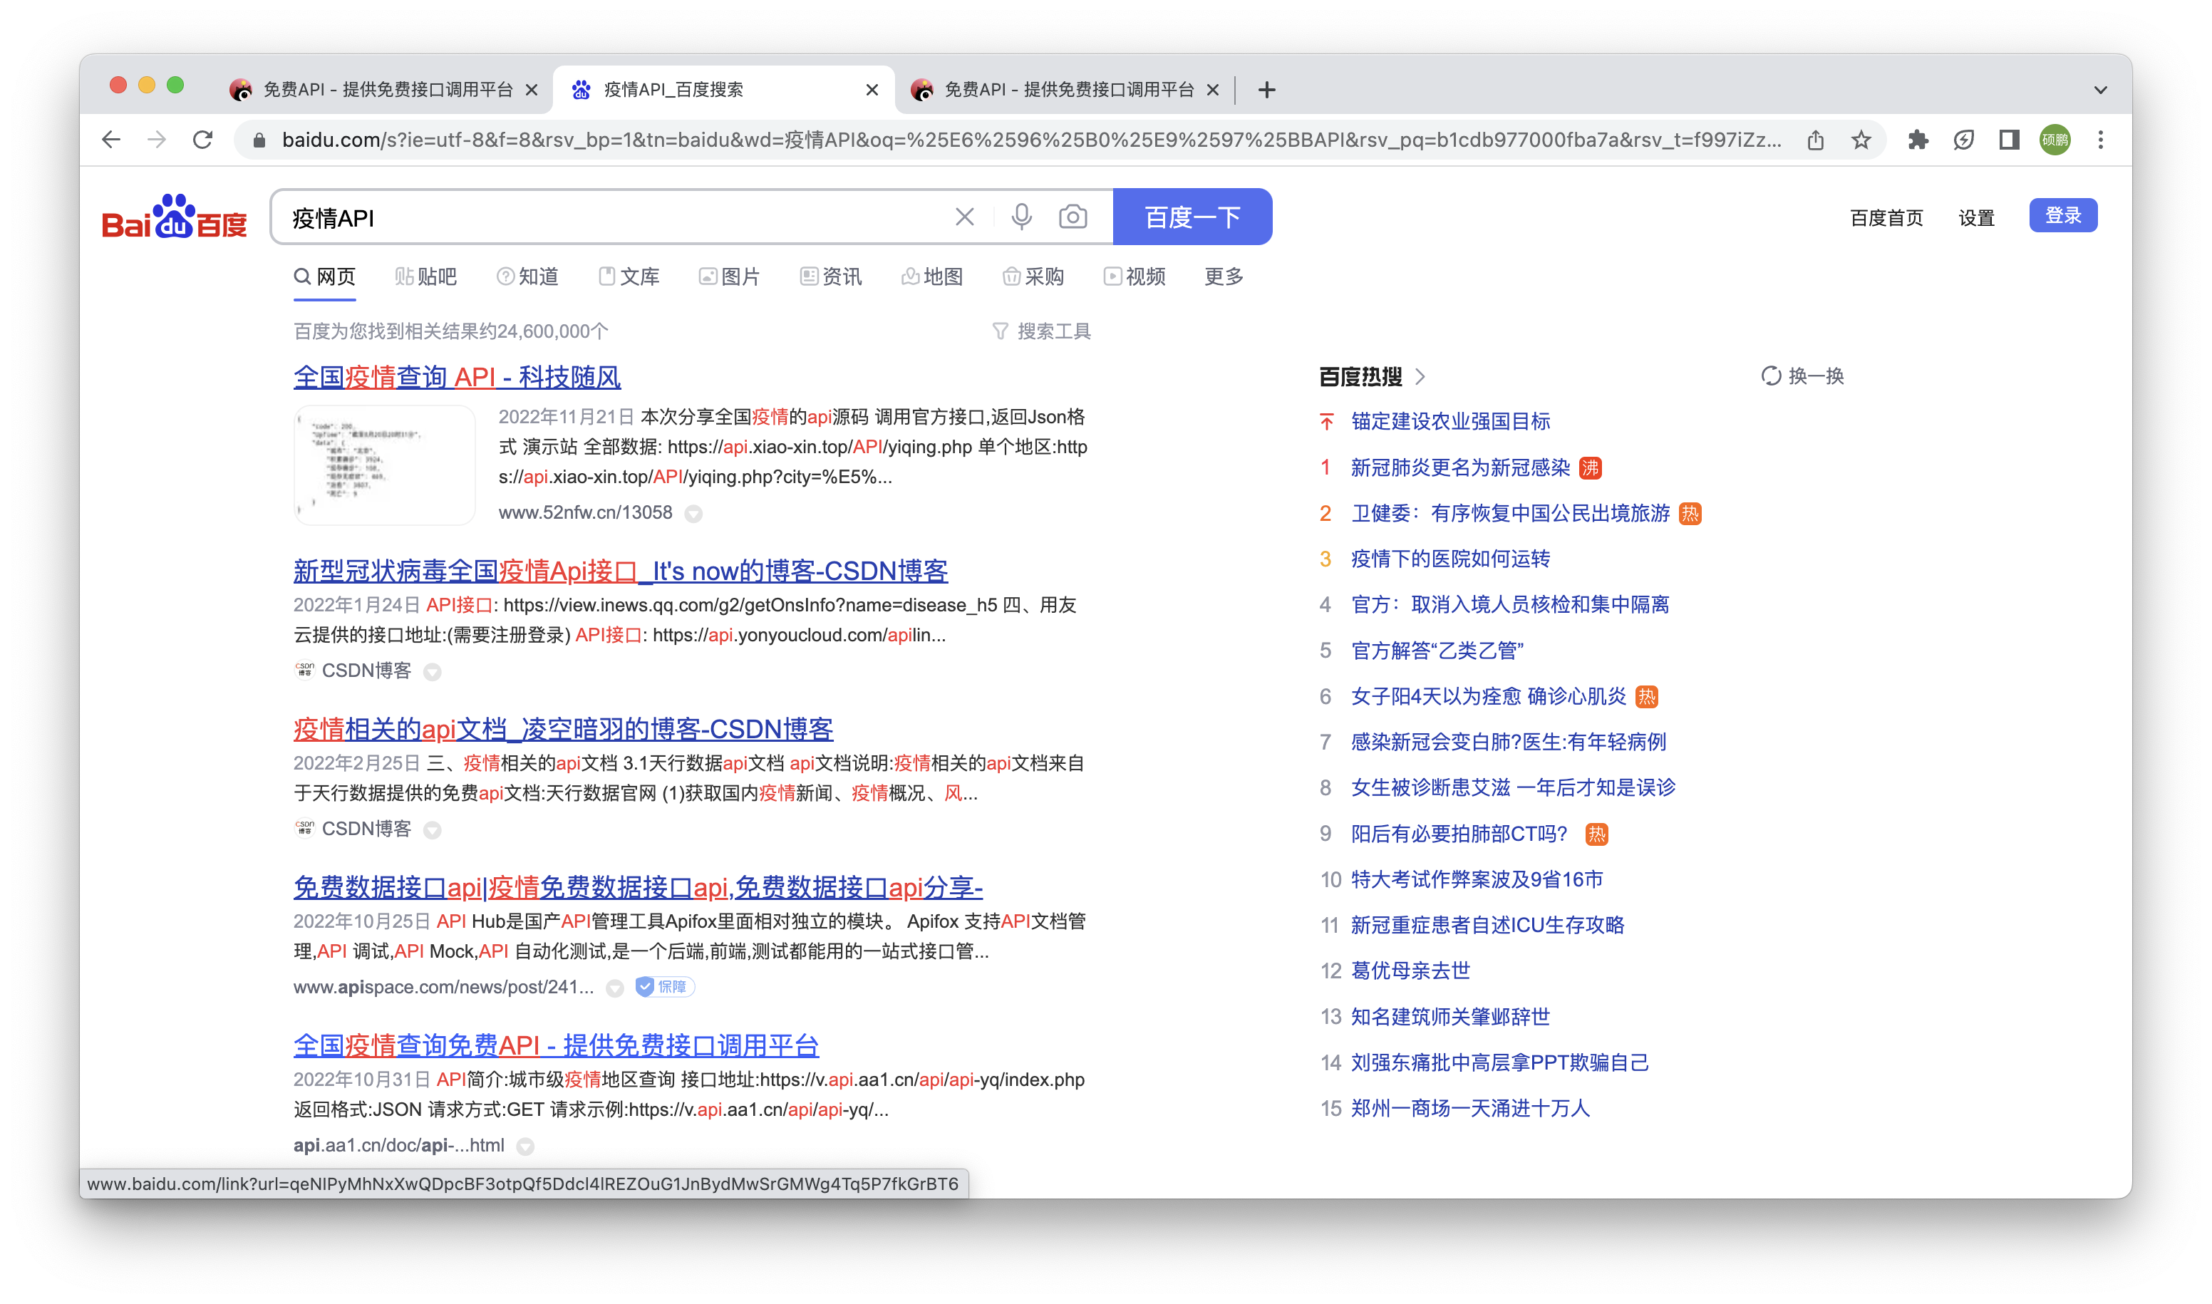Open the browser side panel icon
Screen dimensions: 2212x1304
(2009, 140)
